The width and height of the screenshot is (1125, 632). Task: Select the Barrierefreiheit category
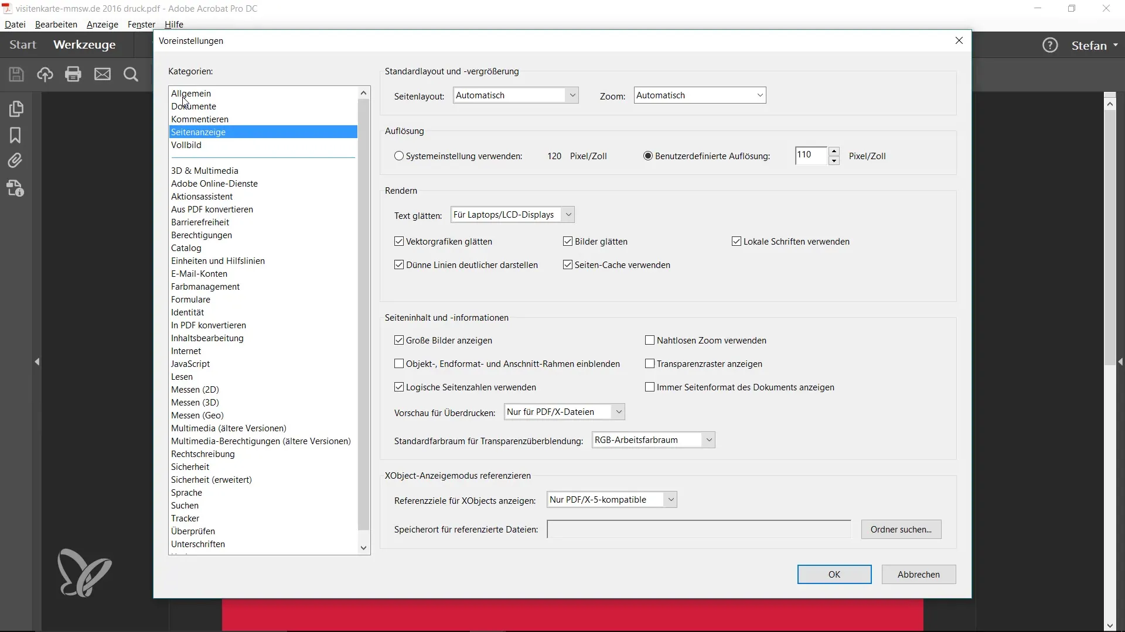coord(262,222)
